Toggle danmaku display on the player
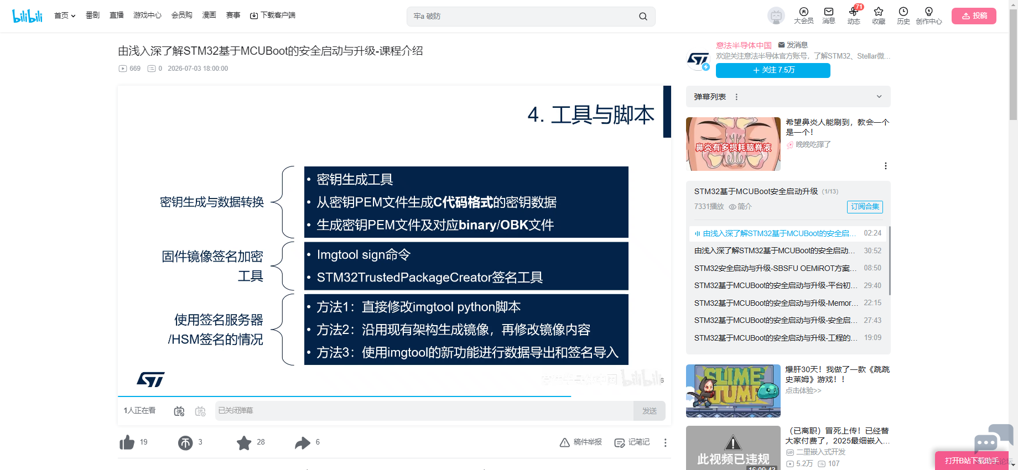Viewport: 1018px width, 470px height. (179, 411)
